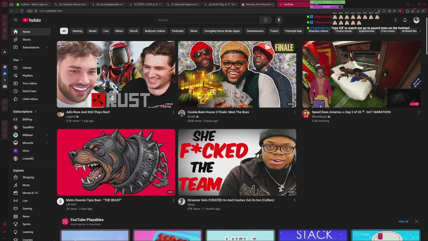This screenshot has height=241, width=428.
Task: Open the account avatar menu
Action: [x=416, y=20]
